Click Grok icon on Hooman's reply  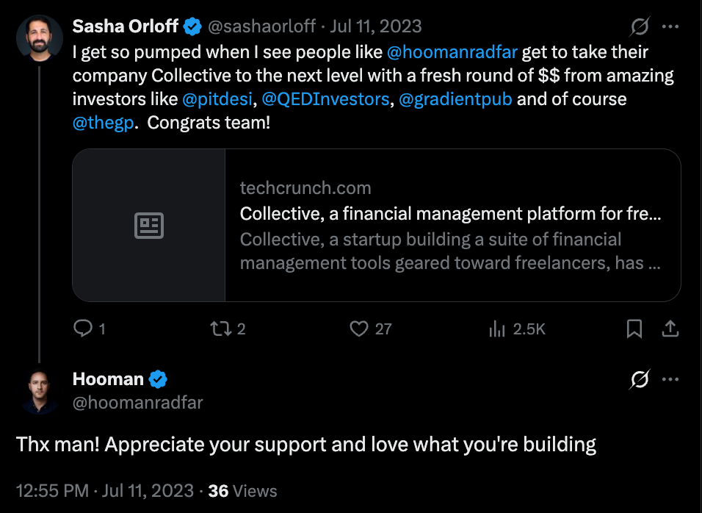coord(640,380)
